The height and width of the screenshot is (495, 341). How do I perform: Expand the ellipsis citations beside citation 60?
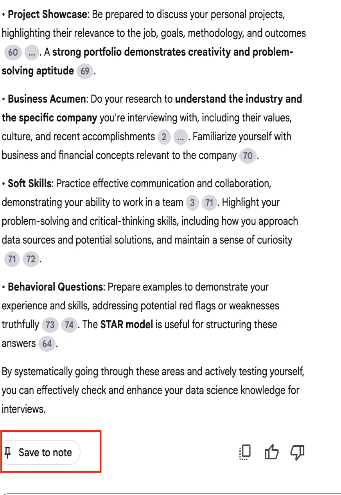coord(32,52)
